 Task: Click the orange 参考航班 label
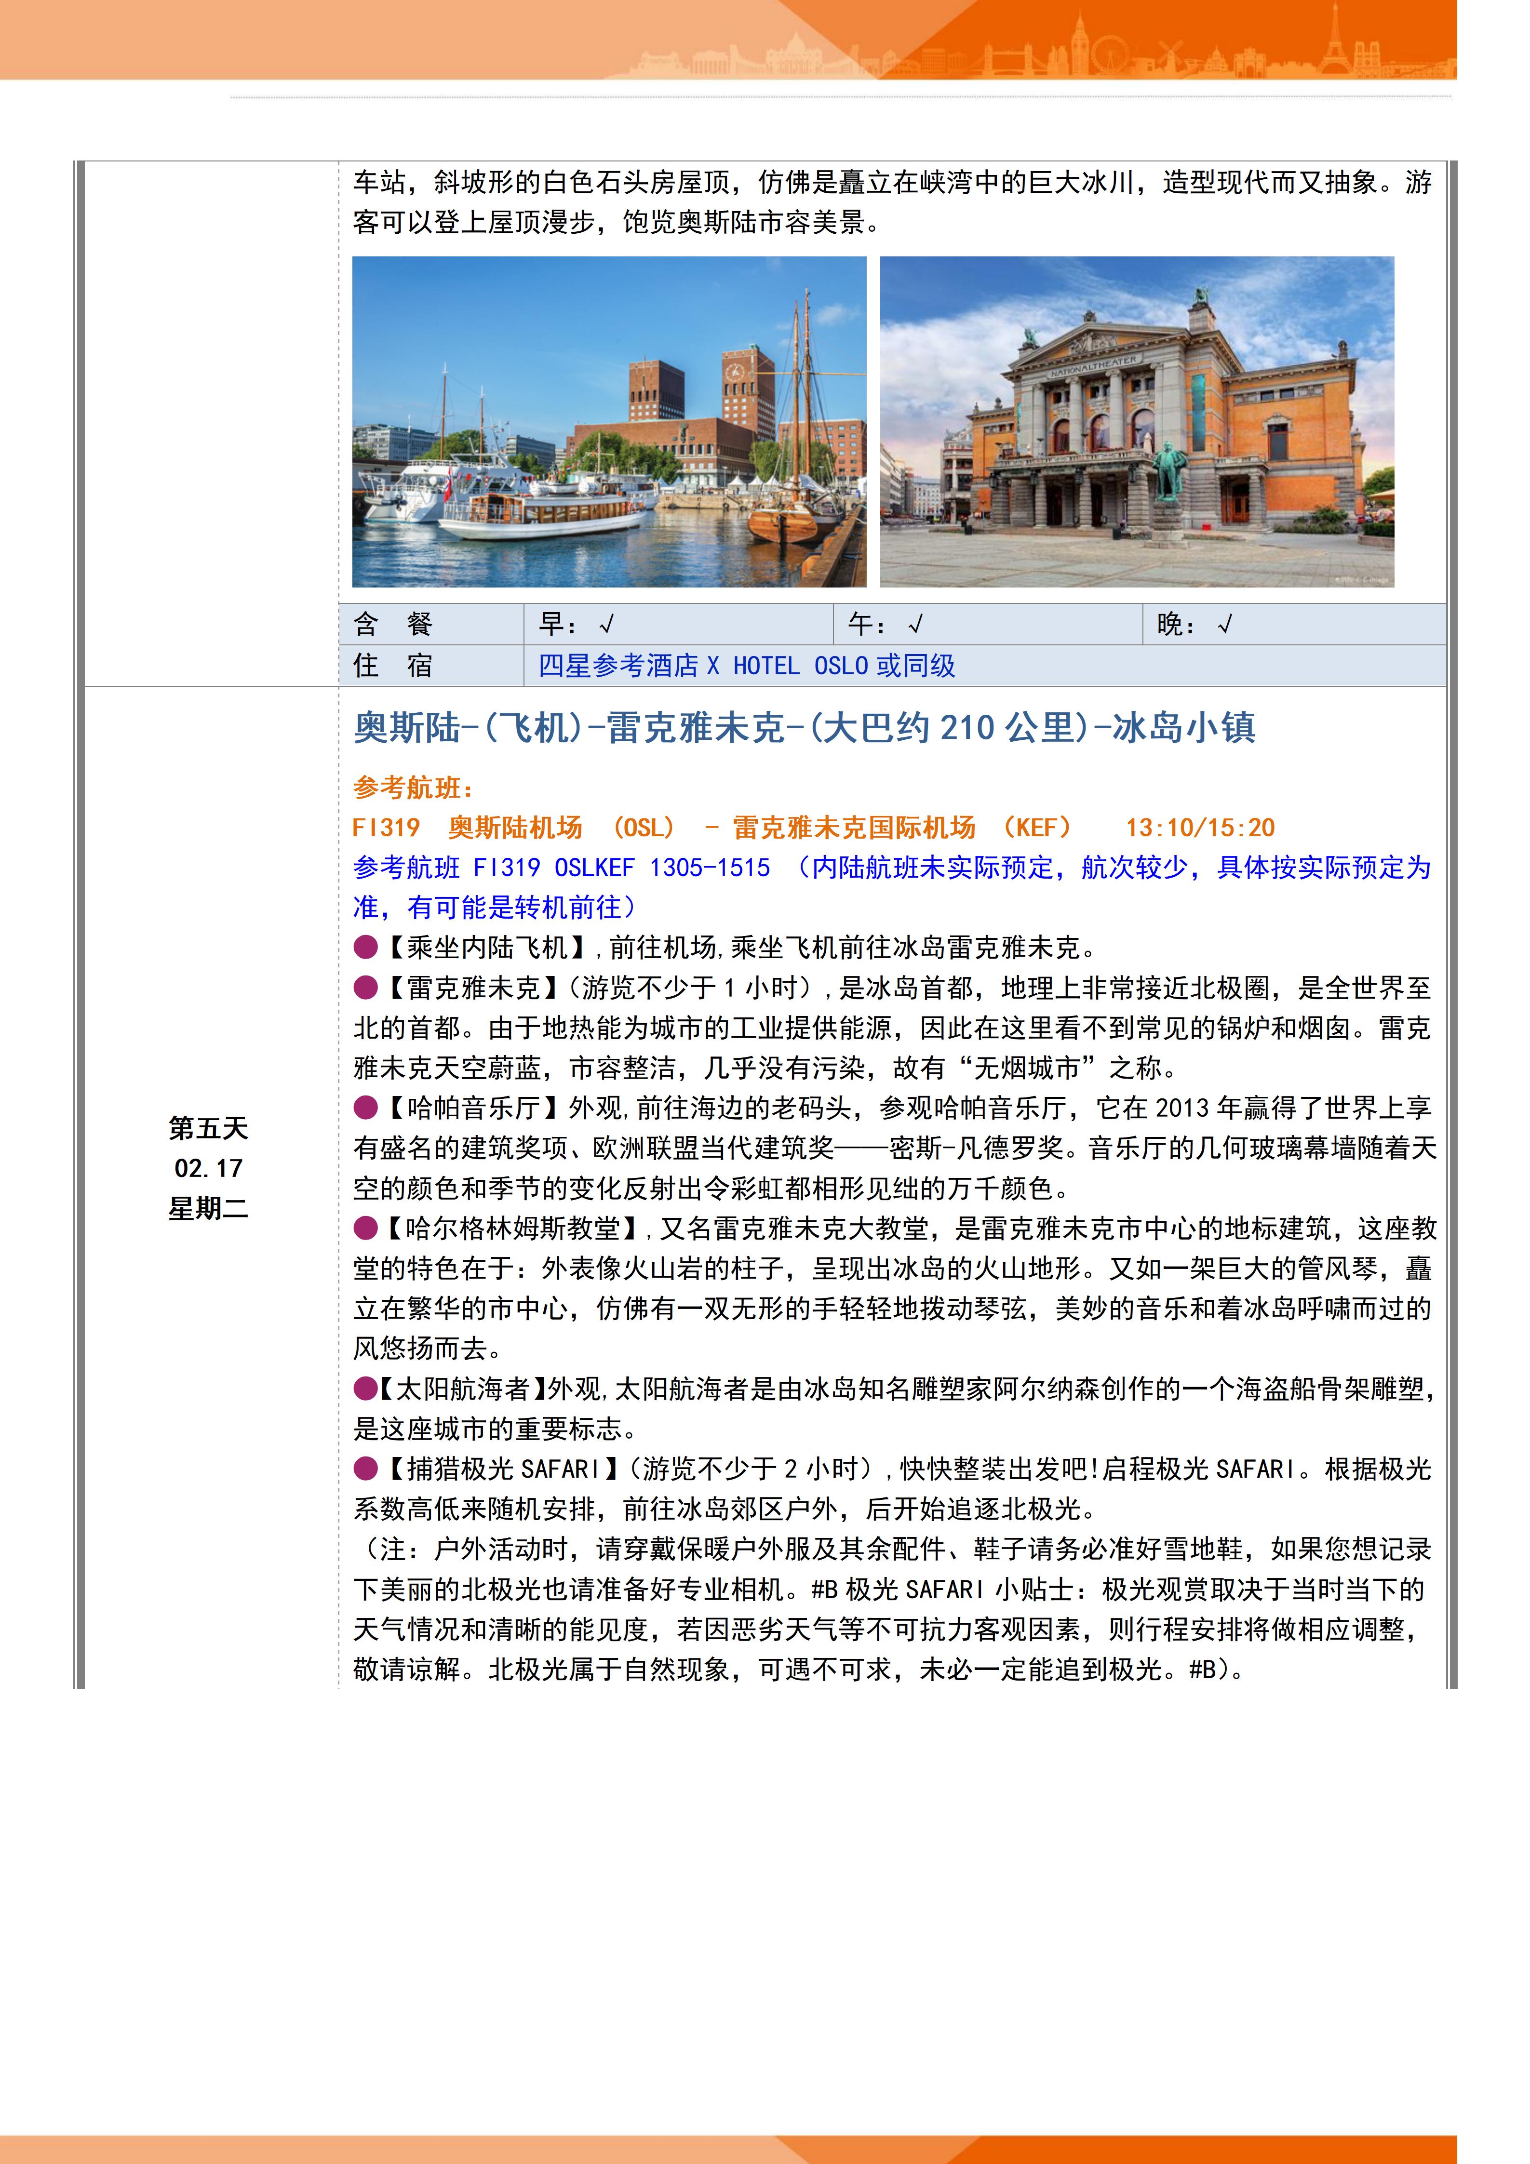click(413, 787)
